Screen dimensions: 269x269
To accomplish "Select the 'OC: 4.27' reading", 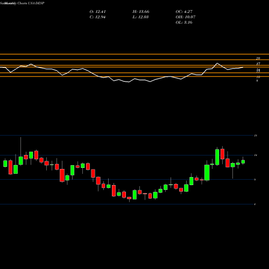I will point(184,12).
